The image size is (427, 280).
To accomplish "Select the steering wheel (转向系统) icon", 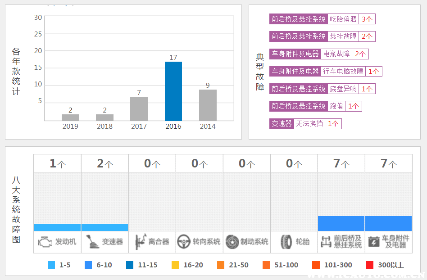I will [x=183, y=242].
